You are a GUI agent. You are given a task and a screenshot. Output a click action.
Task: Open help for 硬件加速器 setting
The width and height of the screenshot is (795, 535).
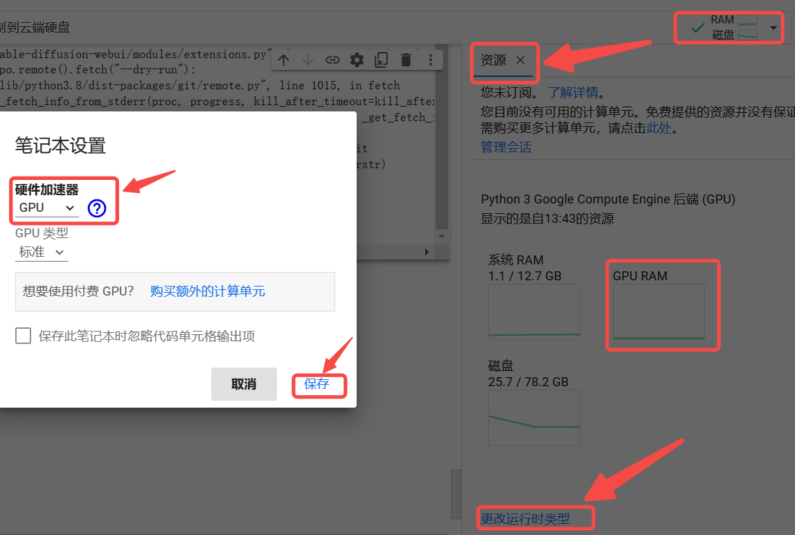[96, 208]
